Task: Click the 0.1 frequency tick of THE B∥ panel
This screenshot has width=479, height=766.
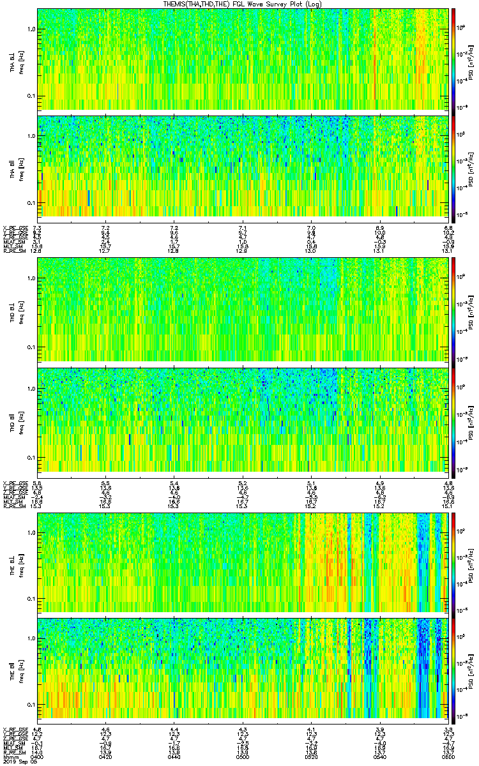Action: point(31,703)
